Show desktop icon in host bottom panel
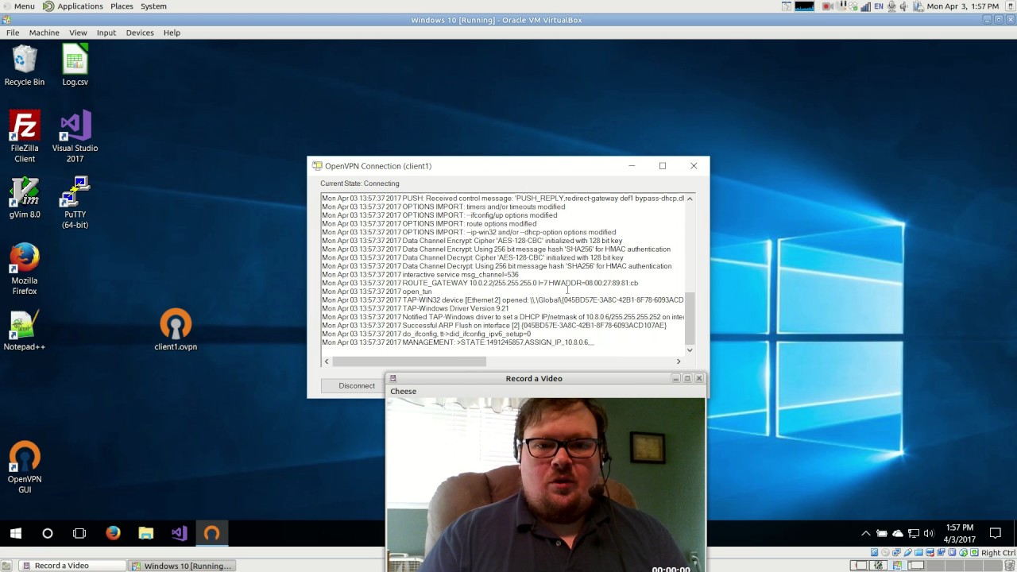This screenshot has width=1017, height=572. coord(6,566)
